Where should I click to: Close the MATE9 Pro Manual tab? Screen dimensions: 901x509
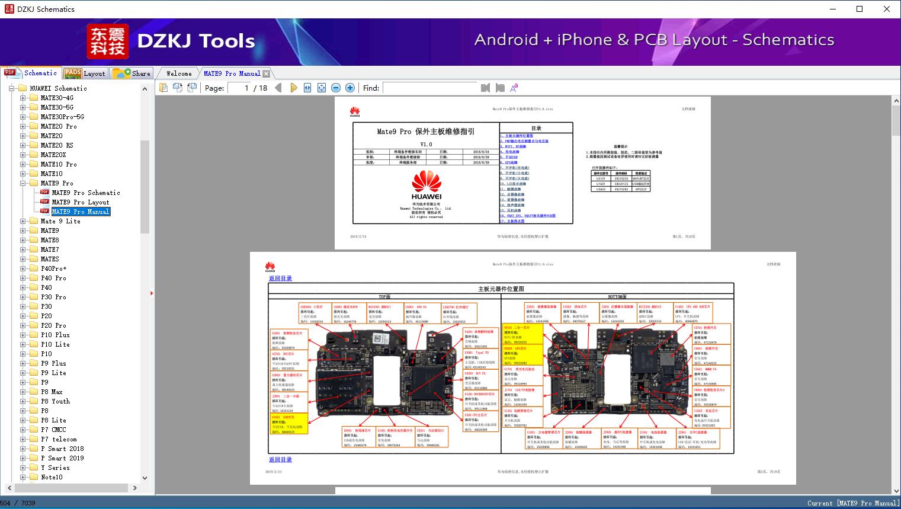click(266, 73)
